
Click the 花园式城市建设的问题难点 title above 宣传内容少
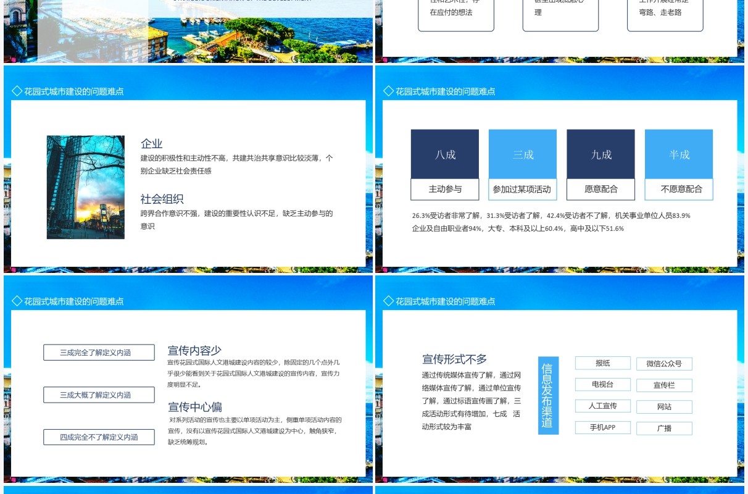(73, 301)
